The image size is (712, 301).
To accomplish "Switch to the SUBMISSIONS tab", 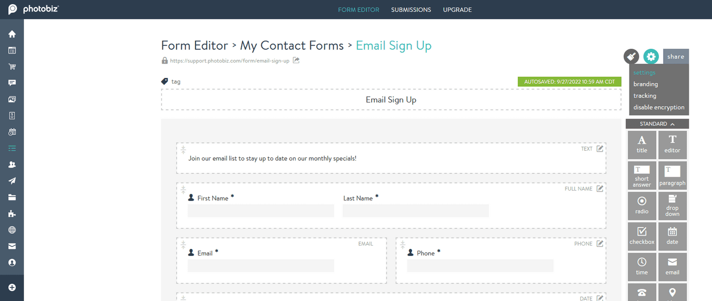I will point(411,9).
